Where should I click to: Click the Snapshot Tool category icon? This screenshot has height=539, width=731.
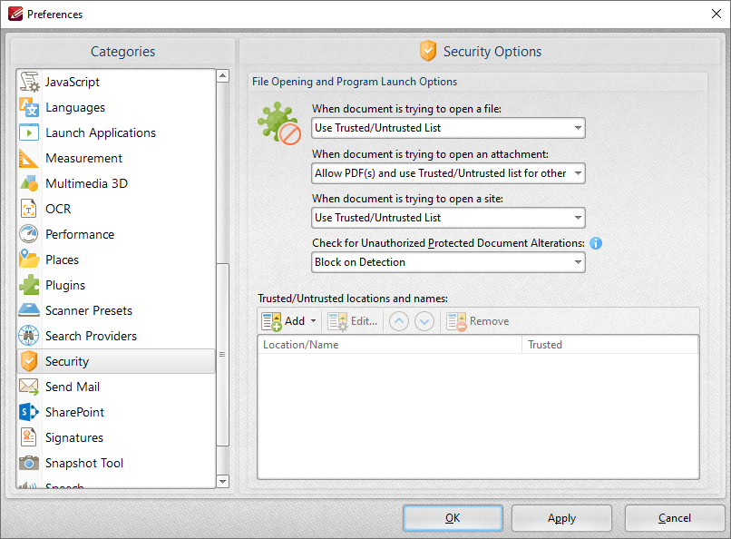click(x=28, y=463)
